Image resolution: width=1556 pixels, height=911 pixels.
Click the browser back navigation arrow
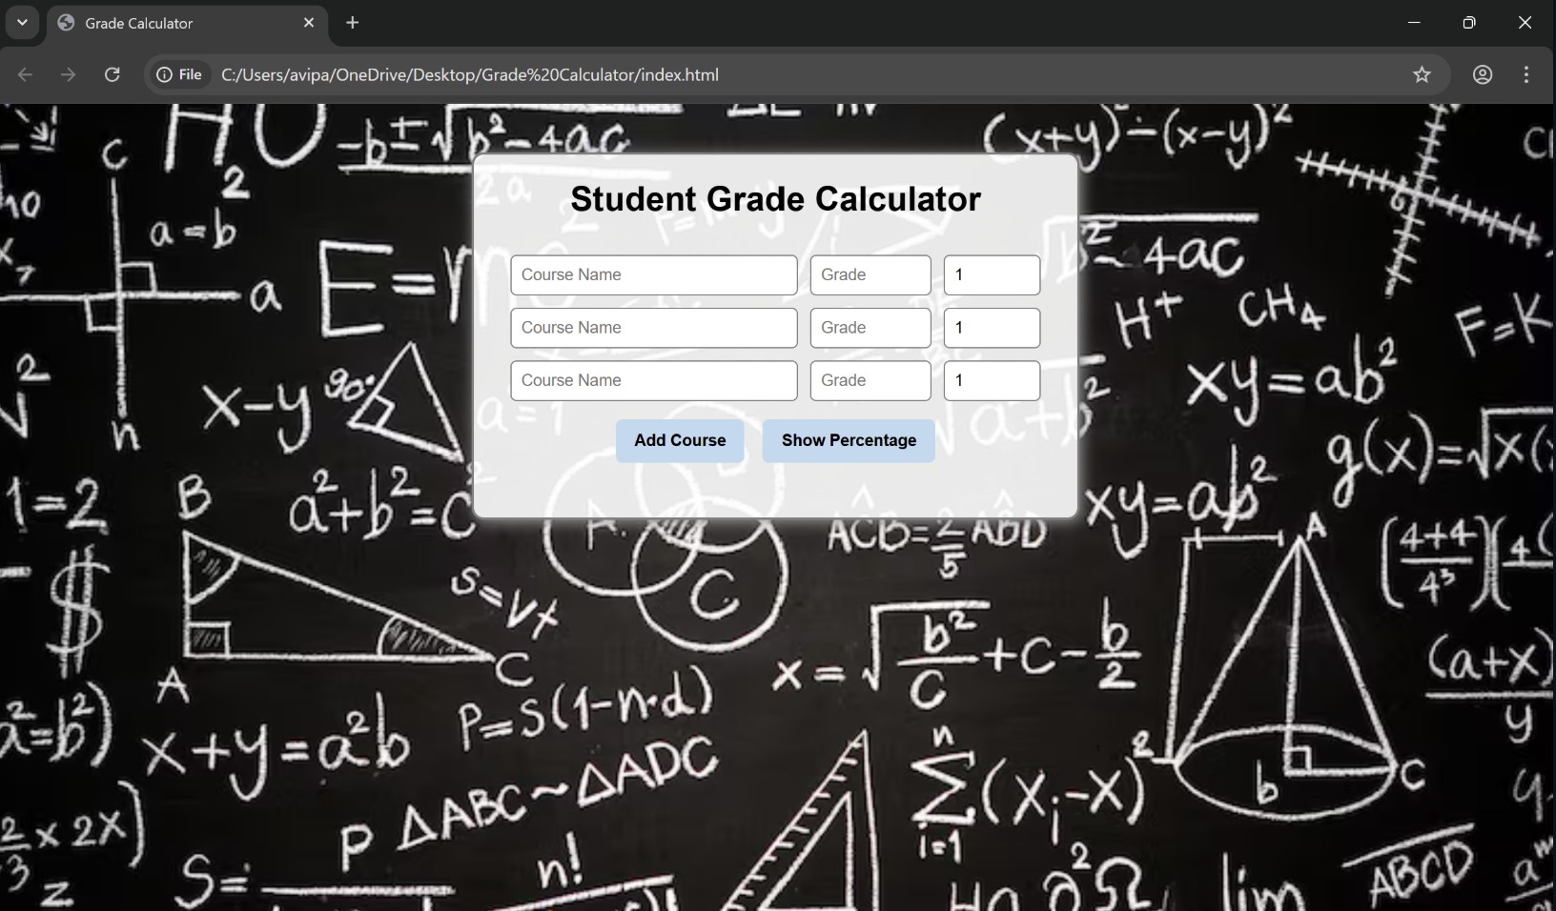coord(25,74)
